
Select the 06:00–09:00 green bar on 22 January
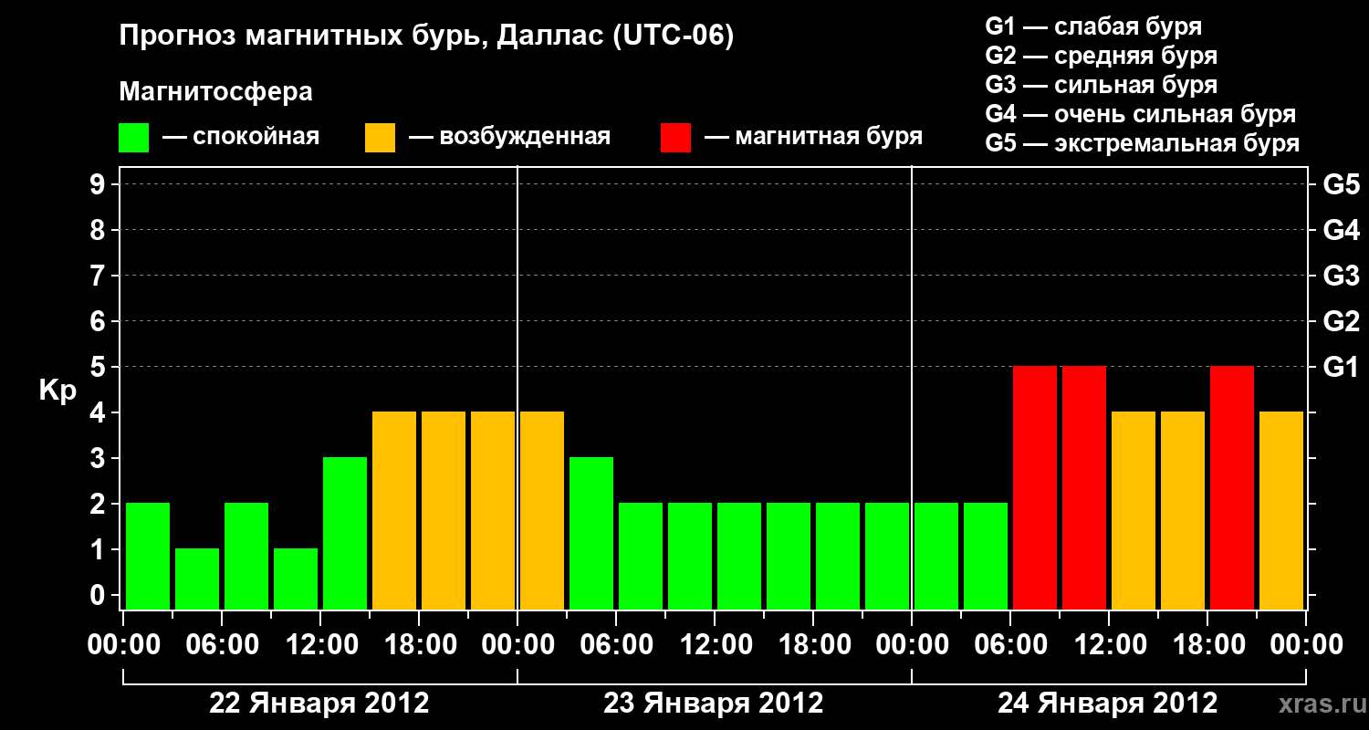coord(246,556)
